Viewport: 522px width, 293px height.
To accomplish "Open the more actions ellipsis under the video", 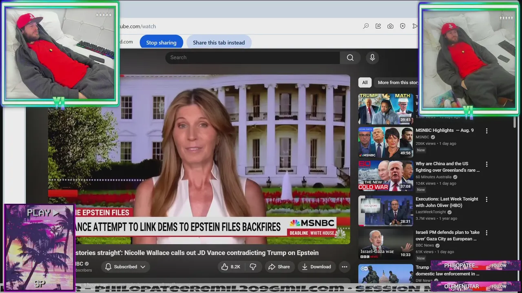I will point(344,267).
